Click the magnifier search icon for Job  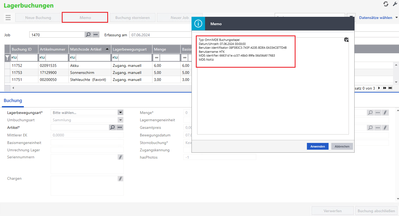coord(88,35)
